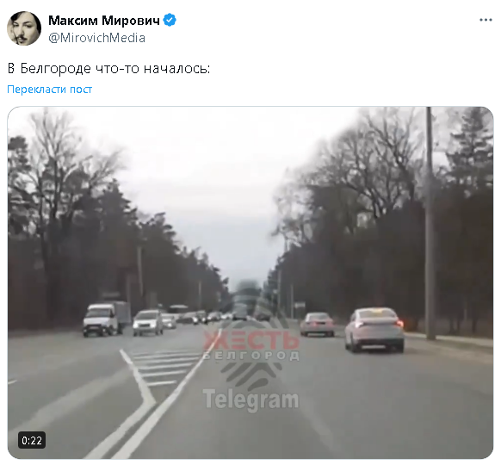Click the tweet text about Белгороде
The width and height of the screenshot is (501, 465).
108,68
